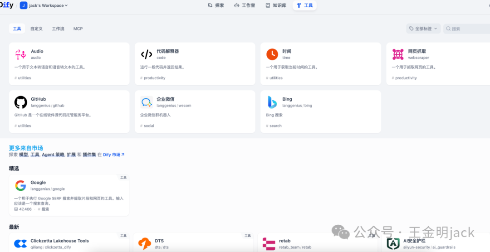
Task: Open the 时间 card title
Action: 287,51
